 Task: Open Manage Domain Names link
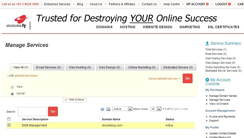pos(223,96)
